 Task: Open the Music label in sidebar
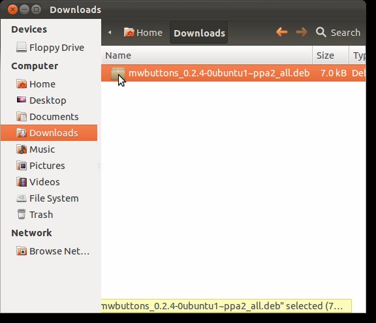42,149
